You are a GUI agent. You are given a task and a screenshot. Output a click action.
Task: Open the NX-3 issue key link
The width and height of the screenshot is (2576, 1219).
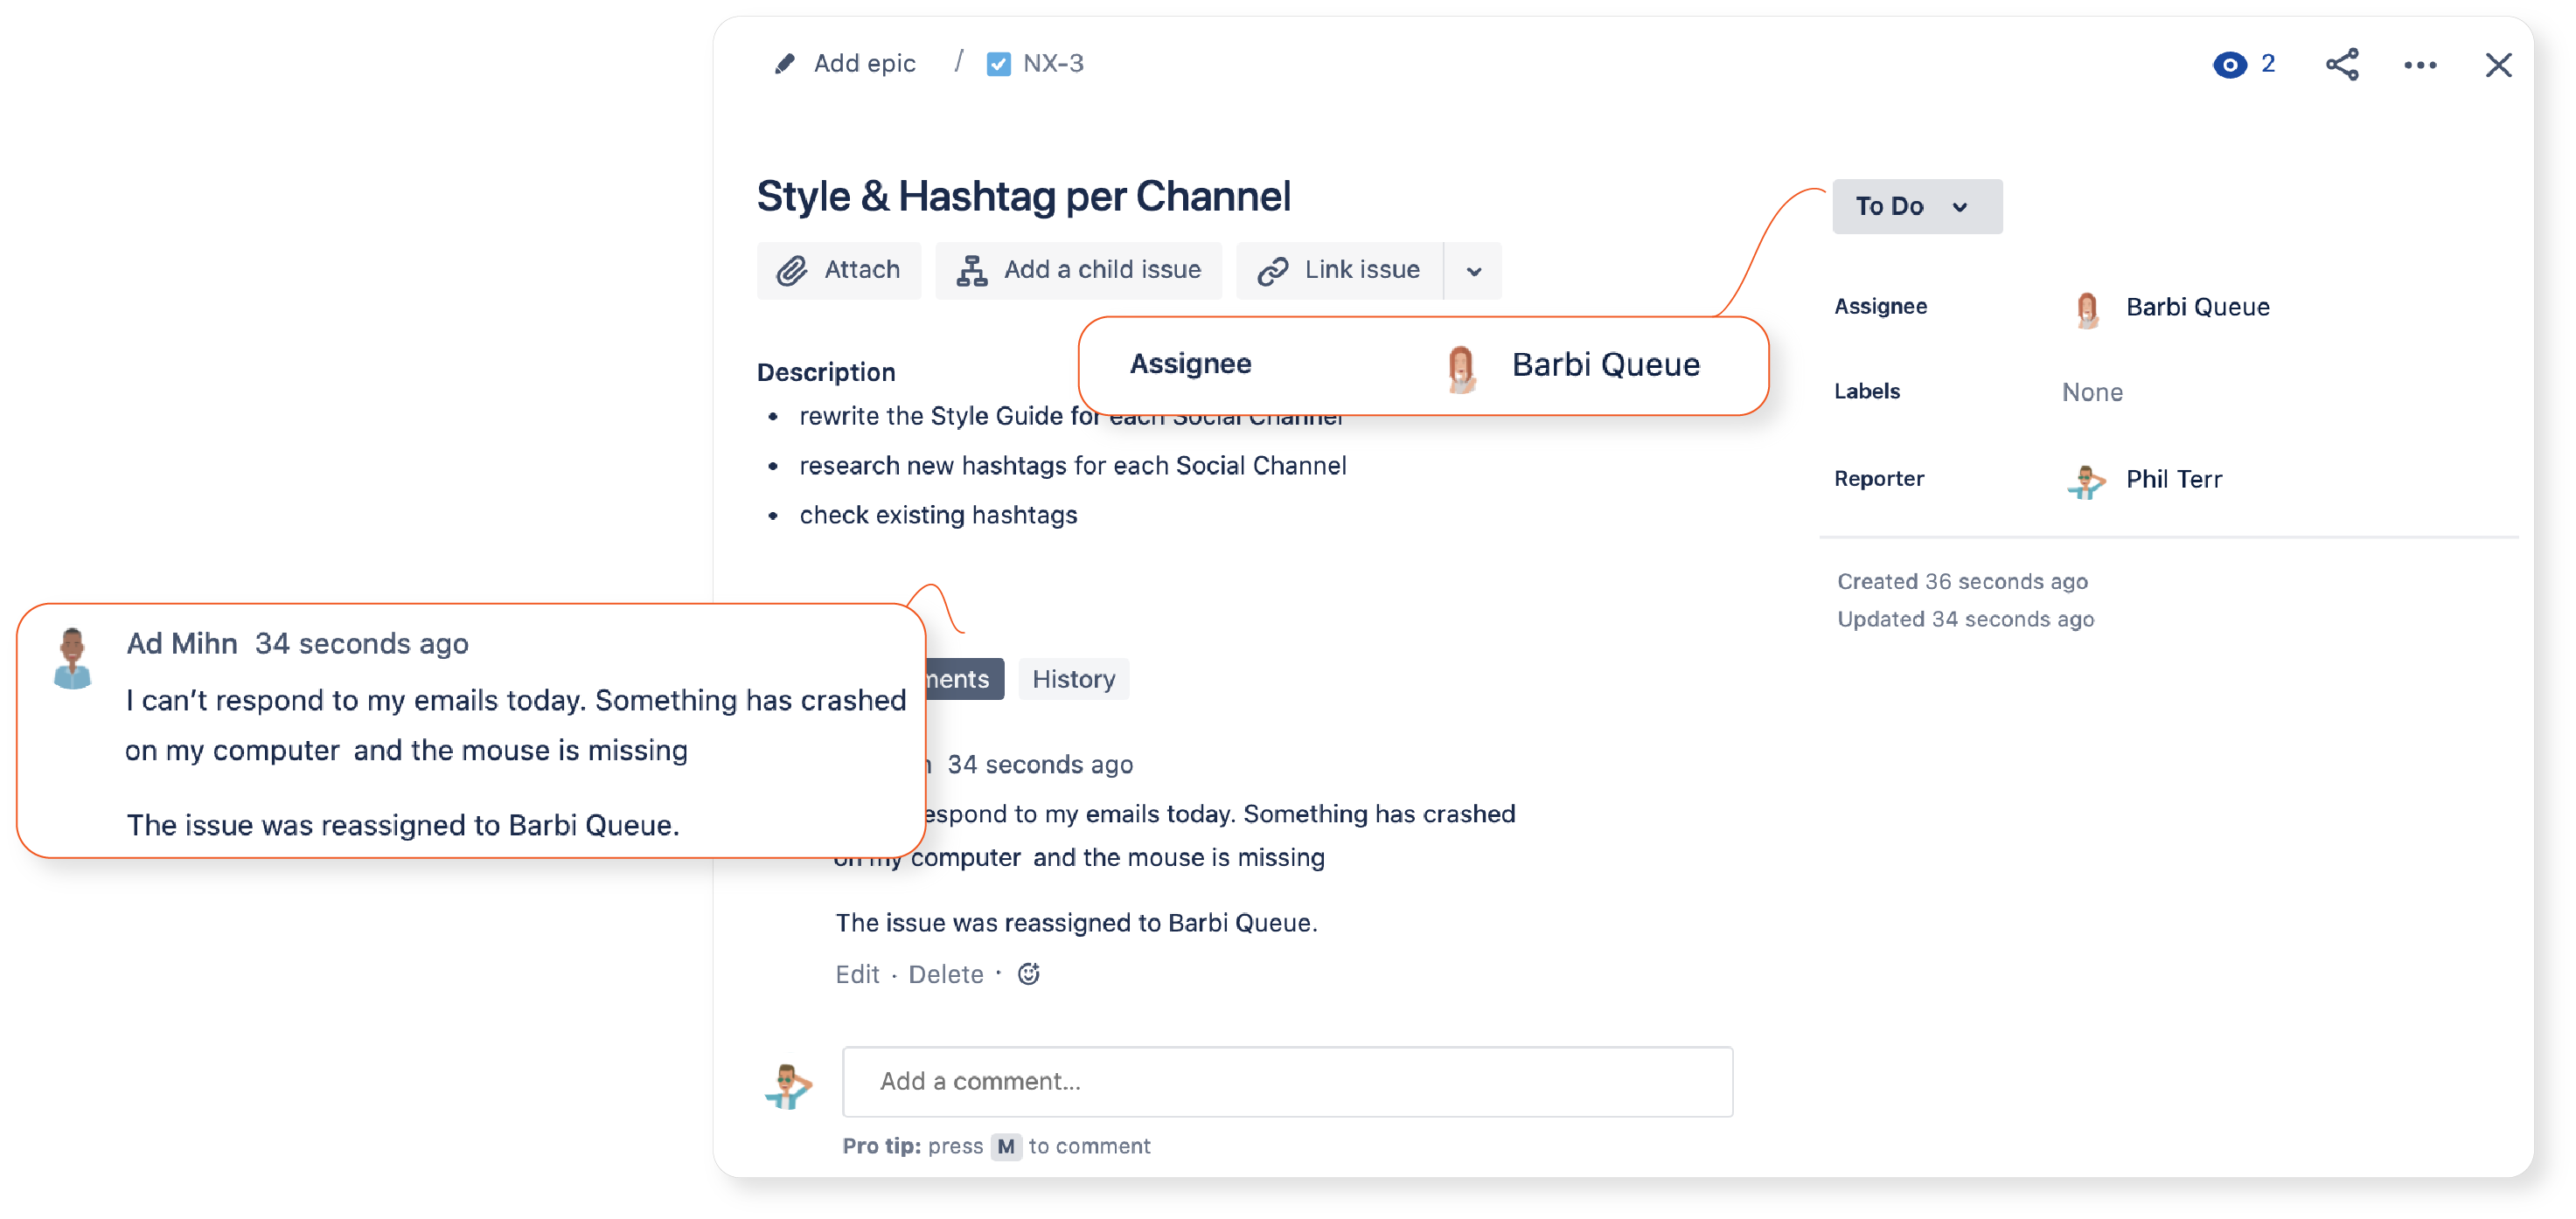point(1053,64)
